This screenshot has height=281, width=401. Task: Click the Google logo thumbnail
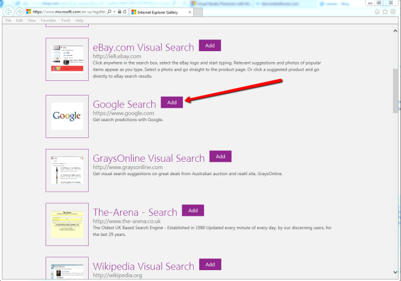coord(67,116)
